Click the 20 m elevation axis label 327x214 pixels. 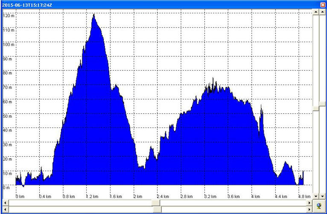[7, 159]
